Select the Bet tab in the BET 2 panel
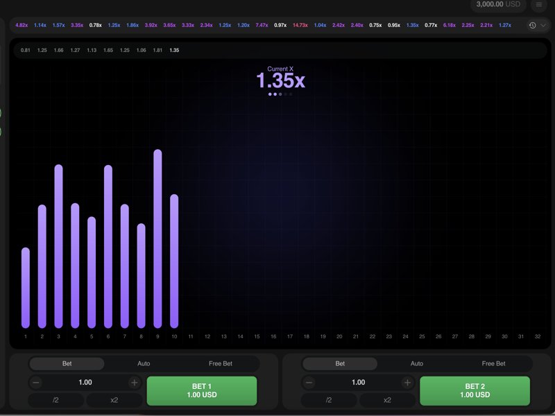Screen dimensions: 555x416 pyautogui.click(x=340, y=363)
